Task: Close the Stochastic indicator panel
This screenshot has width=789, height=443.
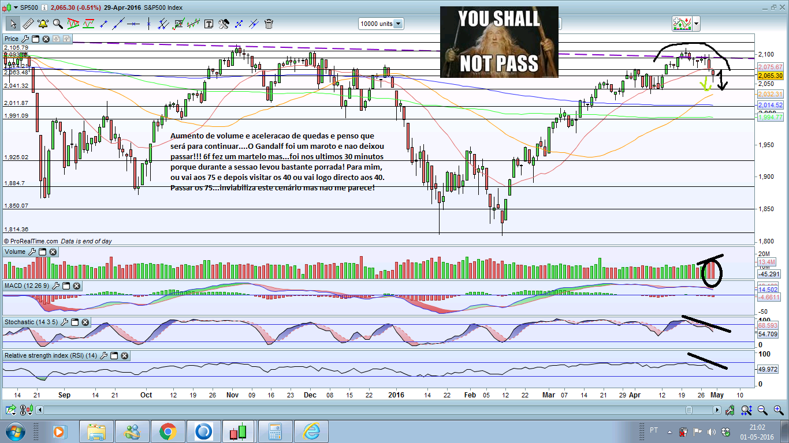Action: click(x=85, y=321)
